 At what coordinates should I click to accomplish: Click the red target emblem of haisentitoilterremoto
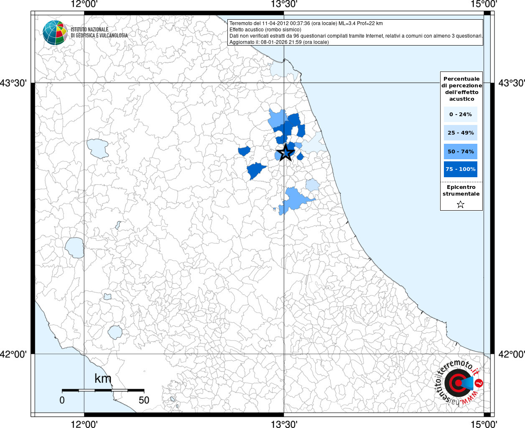coord(458,382)
